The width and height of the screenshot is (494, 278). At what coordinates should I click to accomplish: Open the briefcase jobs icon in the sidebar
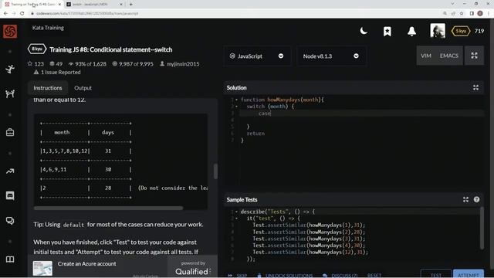pos(10,132)
